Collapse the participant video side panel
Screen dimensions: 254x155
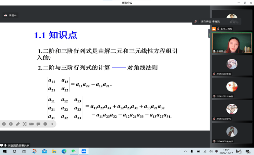[x=210, y=34]
